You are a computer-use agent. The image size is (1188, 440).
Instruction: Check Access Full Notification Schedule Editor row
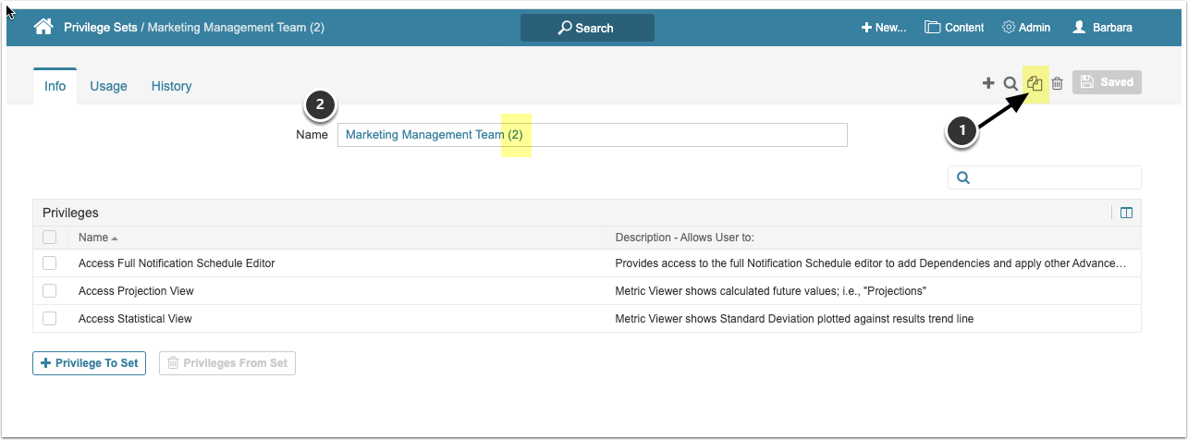(x=50, y=263)
